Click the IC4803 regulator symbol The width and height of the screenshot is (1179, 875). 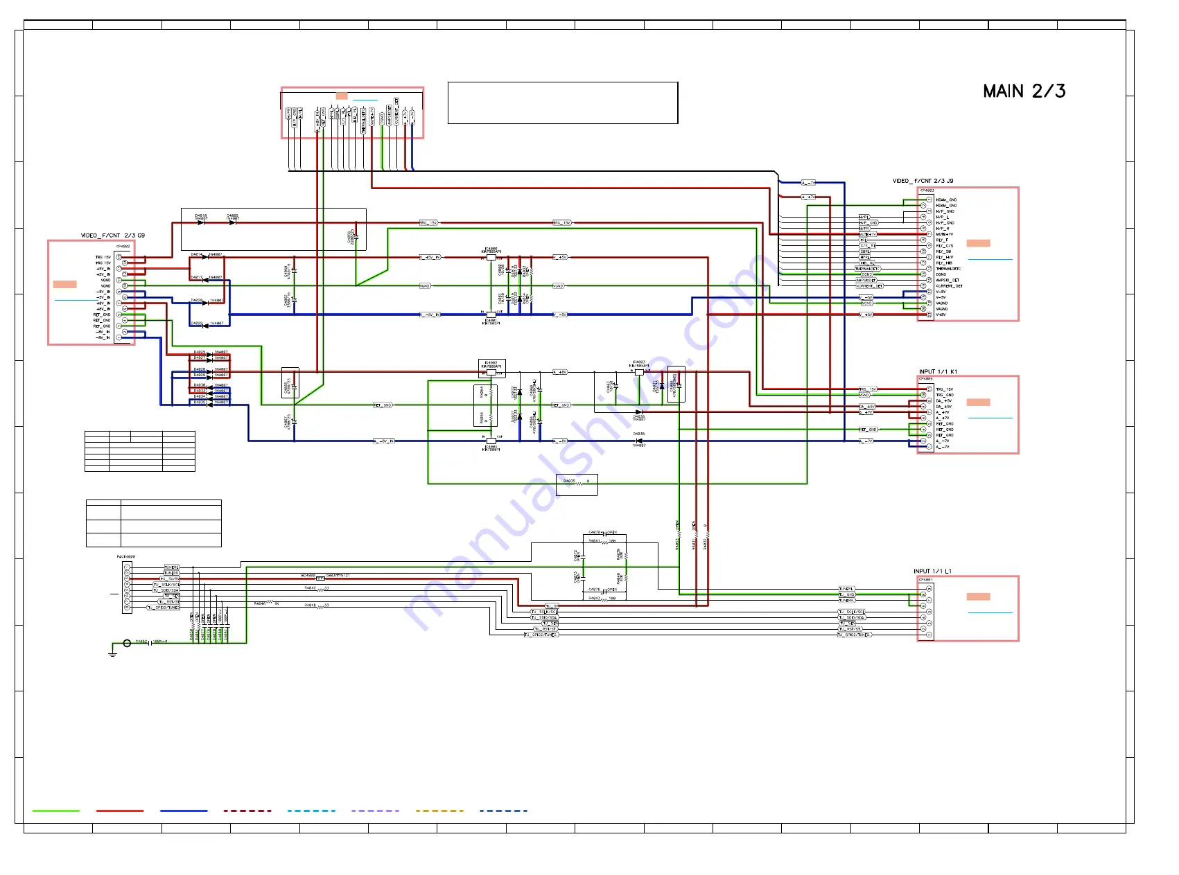[x=639, y=372]
